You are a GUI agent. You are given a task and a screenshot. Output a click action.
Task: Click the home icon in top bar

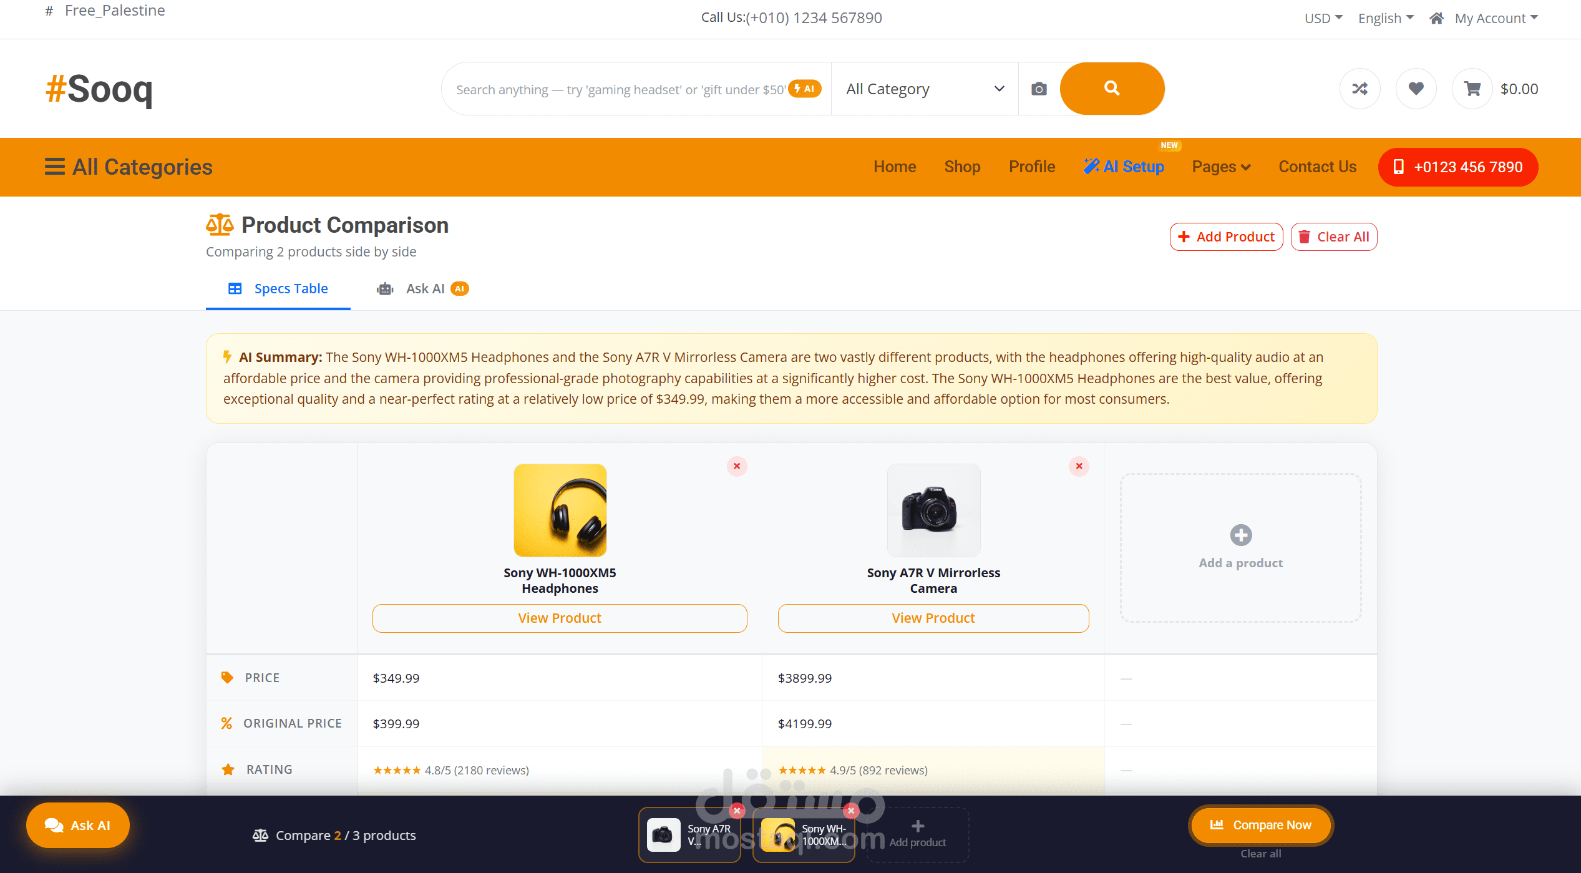tap(1436, 18)
